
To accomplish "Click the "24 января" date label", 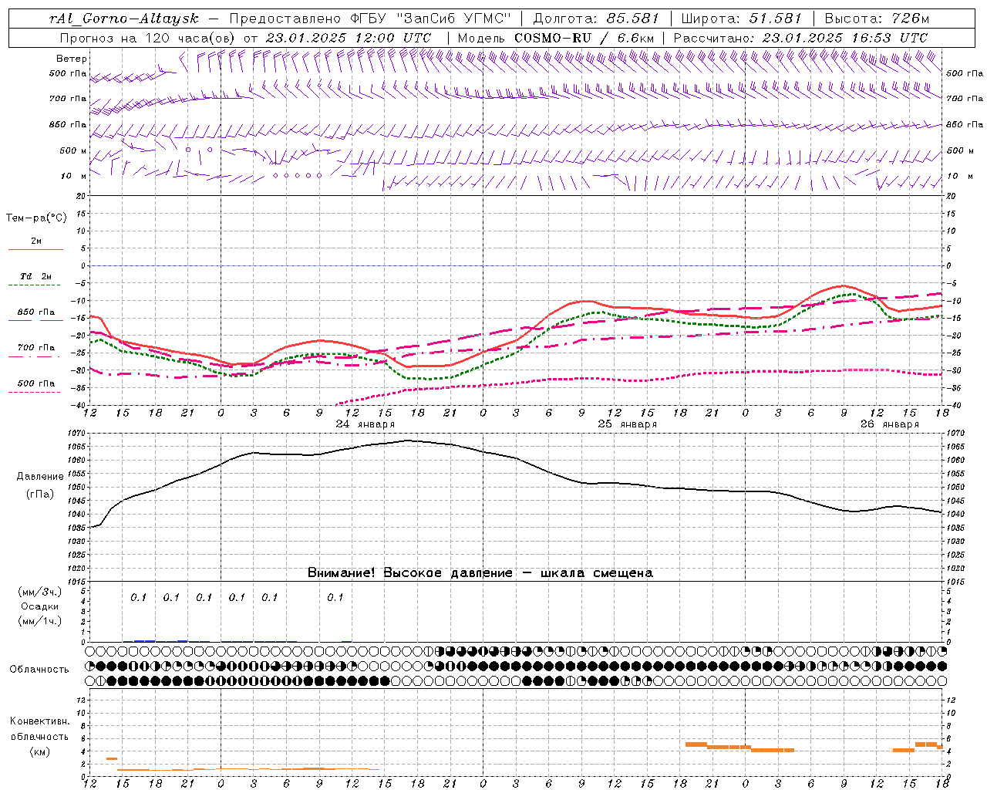I will click(x=365, y=424).
